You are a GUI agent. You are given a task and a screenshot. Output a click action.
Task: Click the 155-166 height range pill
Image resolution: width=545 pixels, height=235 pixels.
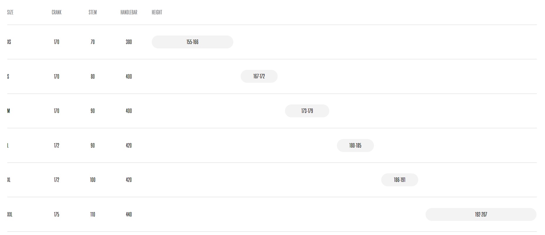[193, 42]
